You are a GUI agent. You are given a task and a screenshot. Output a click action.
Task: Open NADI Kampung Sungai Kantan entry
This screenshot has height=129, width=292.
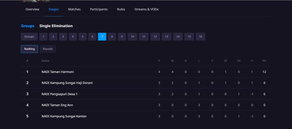pyautogui.click(x=64, y=116)
